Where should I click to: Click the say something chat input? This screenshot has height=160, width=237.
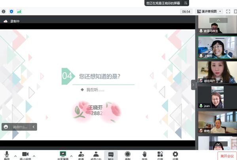(x=20, y=127)
